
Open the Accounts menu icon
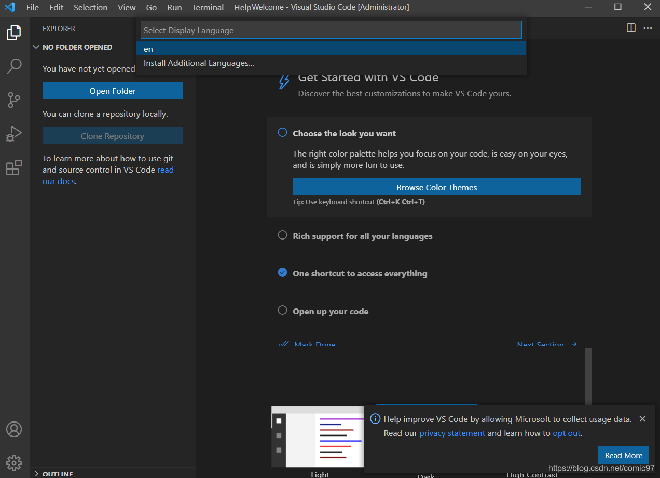click(x=14, y=429)
